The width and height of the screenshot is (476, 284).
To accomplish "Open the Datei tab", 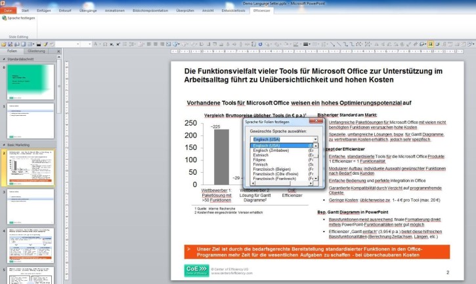I will 8,10.
